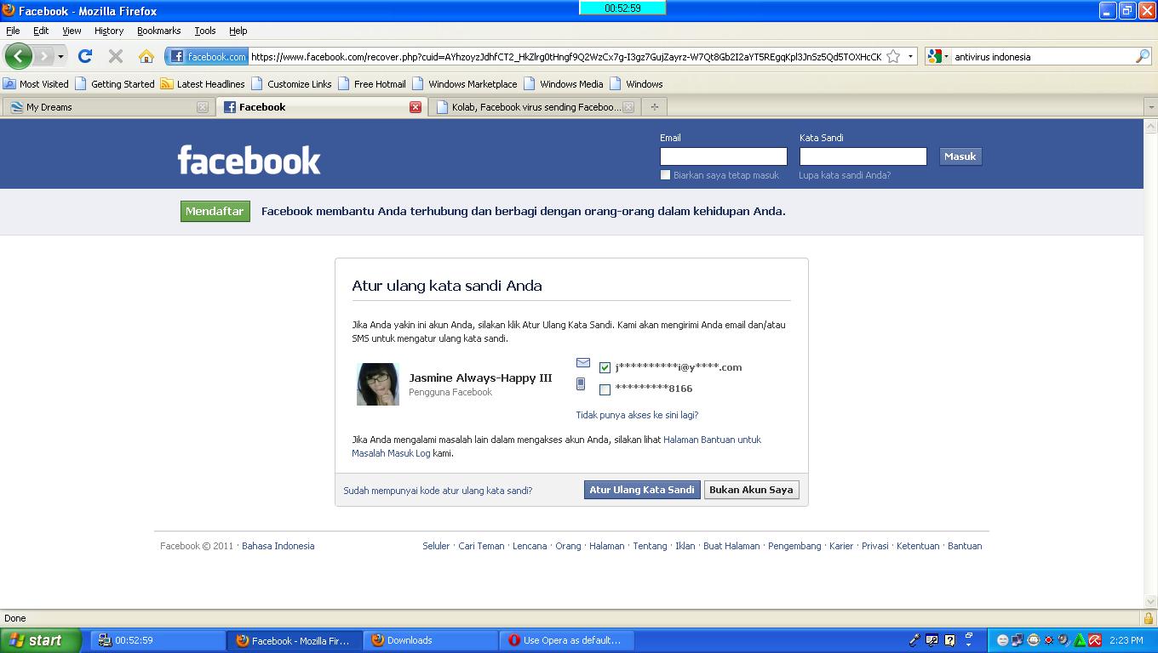The width and height of the screenshot is (1158, 653).
Task: Bookmark this page with the star icon
Action: (x=893, y=56)
